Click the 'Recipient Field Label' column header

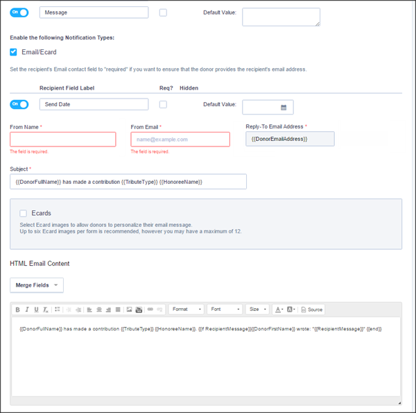[x=67, y=88]
